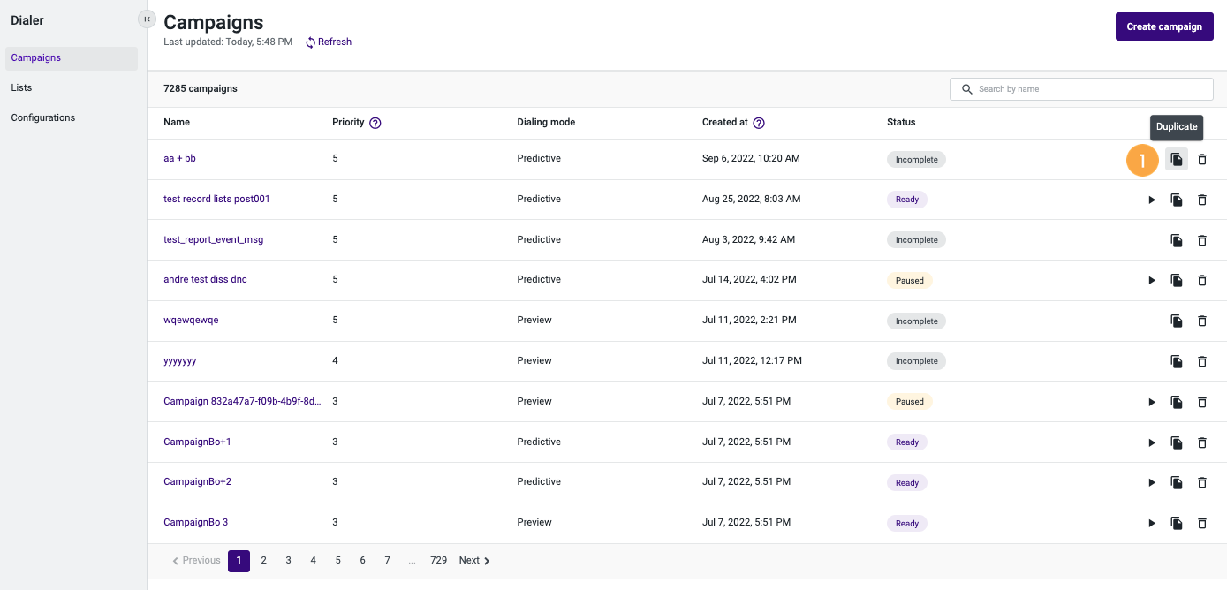This screenshot has height=590, width=1227.
Task: Delete the "aa + bb" campaign
Action: (1201, 159)
